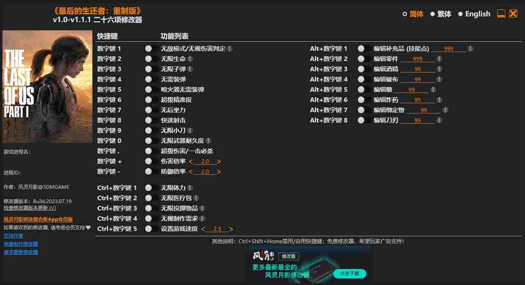Click the info icon on 编辑刀刃 row
The image size is (525, 285).
tap(440, 120)
